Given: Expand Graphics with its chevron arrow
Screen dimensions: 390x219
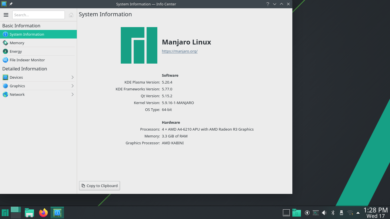Looking at the screenshot, I should 73,86.
